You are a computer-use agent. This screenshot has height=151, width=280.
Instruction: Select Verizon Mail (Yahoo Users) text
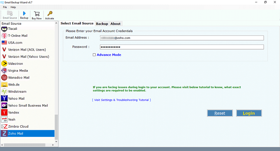28,56
